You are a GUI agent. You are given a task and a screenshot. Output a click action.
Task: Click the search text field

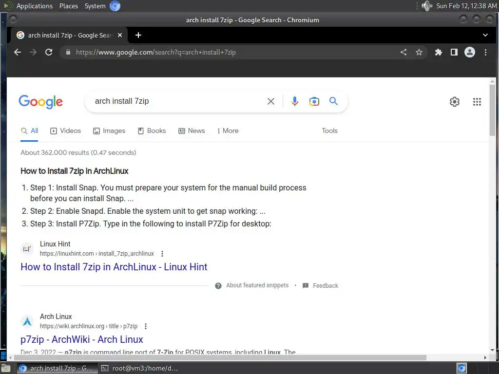(178, 101)
